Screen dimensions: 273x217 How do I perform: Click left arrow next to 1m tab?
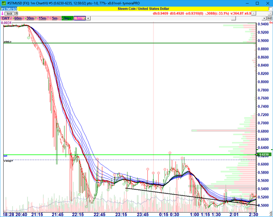(x=88, y=18)
